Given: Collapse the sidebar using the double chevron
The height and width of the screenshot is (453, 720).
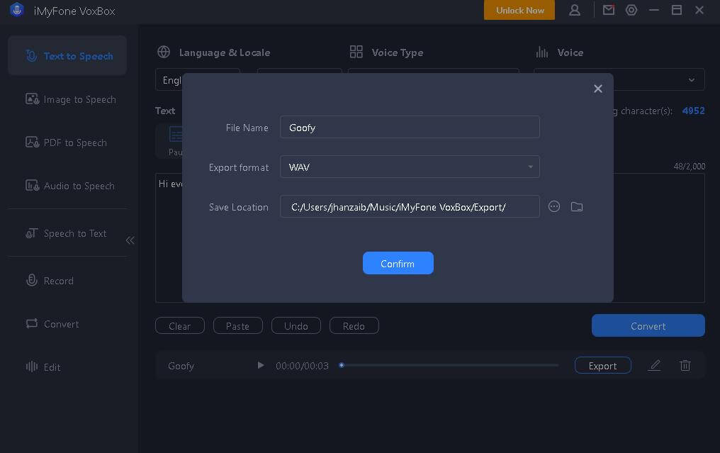Looking at the screenshot, I should pos(130,240).
